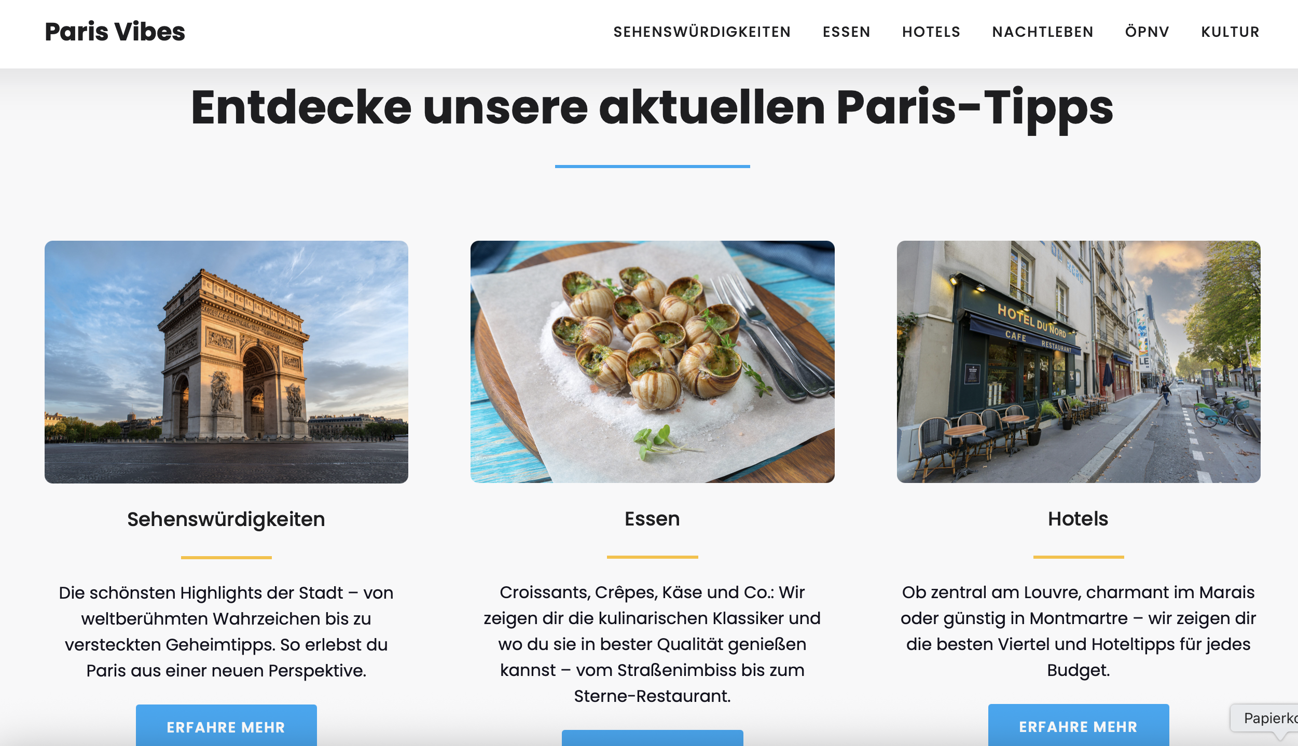The height and width of the screenshot is (746, 1298).
Task: Click the Paris Vibes site logo
Action: pos(115,32)
